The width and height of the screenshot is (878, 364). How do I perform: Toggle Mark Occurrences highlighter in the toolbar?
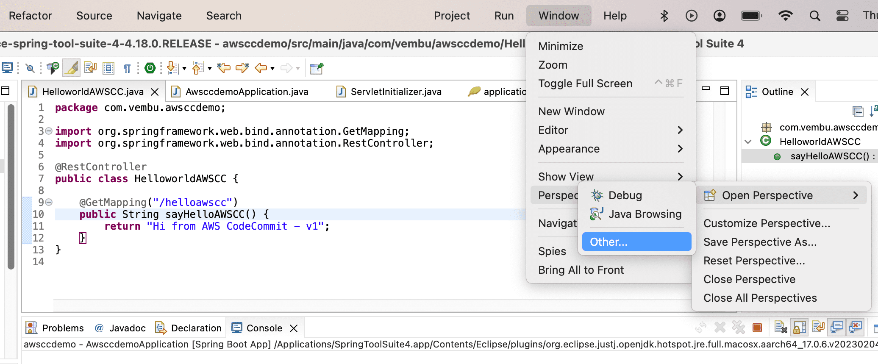pos(72,68)
